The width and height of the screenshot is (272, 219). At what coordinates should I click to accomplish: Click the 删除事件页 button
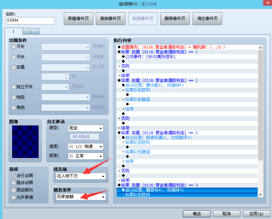pos(175,19)
